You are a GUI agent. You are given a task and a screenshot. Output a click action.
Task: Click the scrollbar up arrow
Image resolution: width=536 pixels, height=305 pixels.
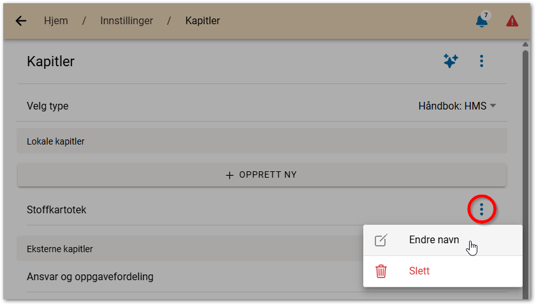(525, 45)
